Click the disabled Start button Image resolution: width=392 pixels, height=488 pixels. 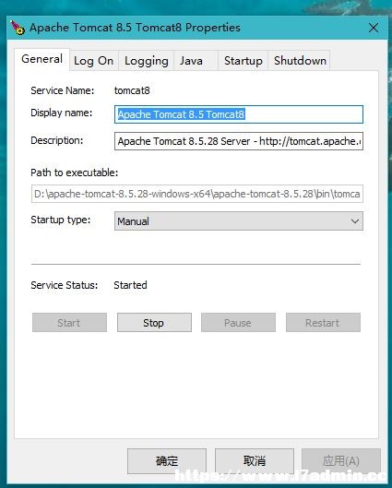tap(69, 323)
